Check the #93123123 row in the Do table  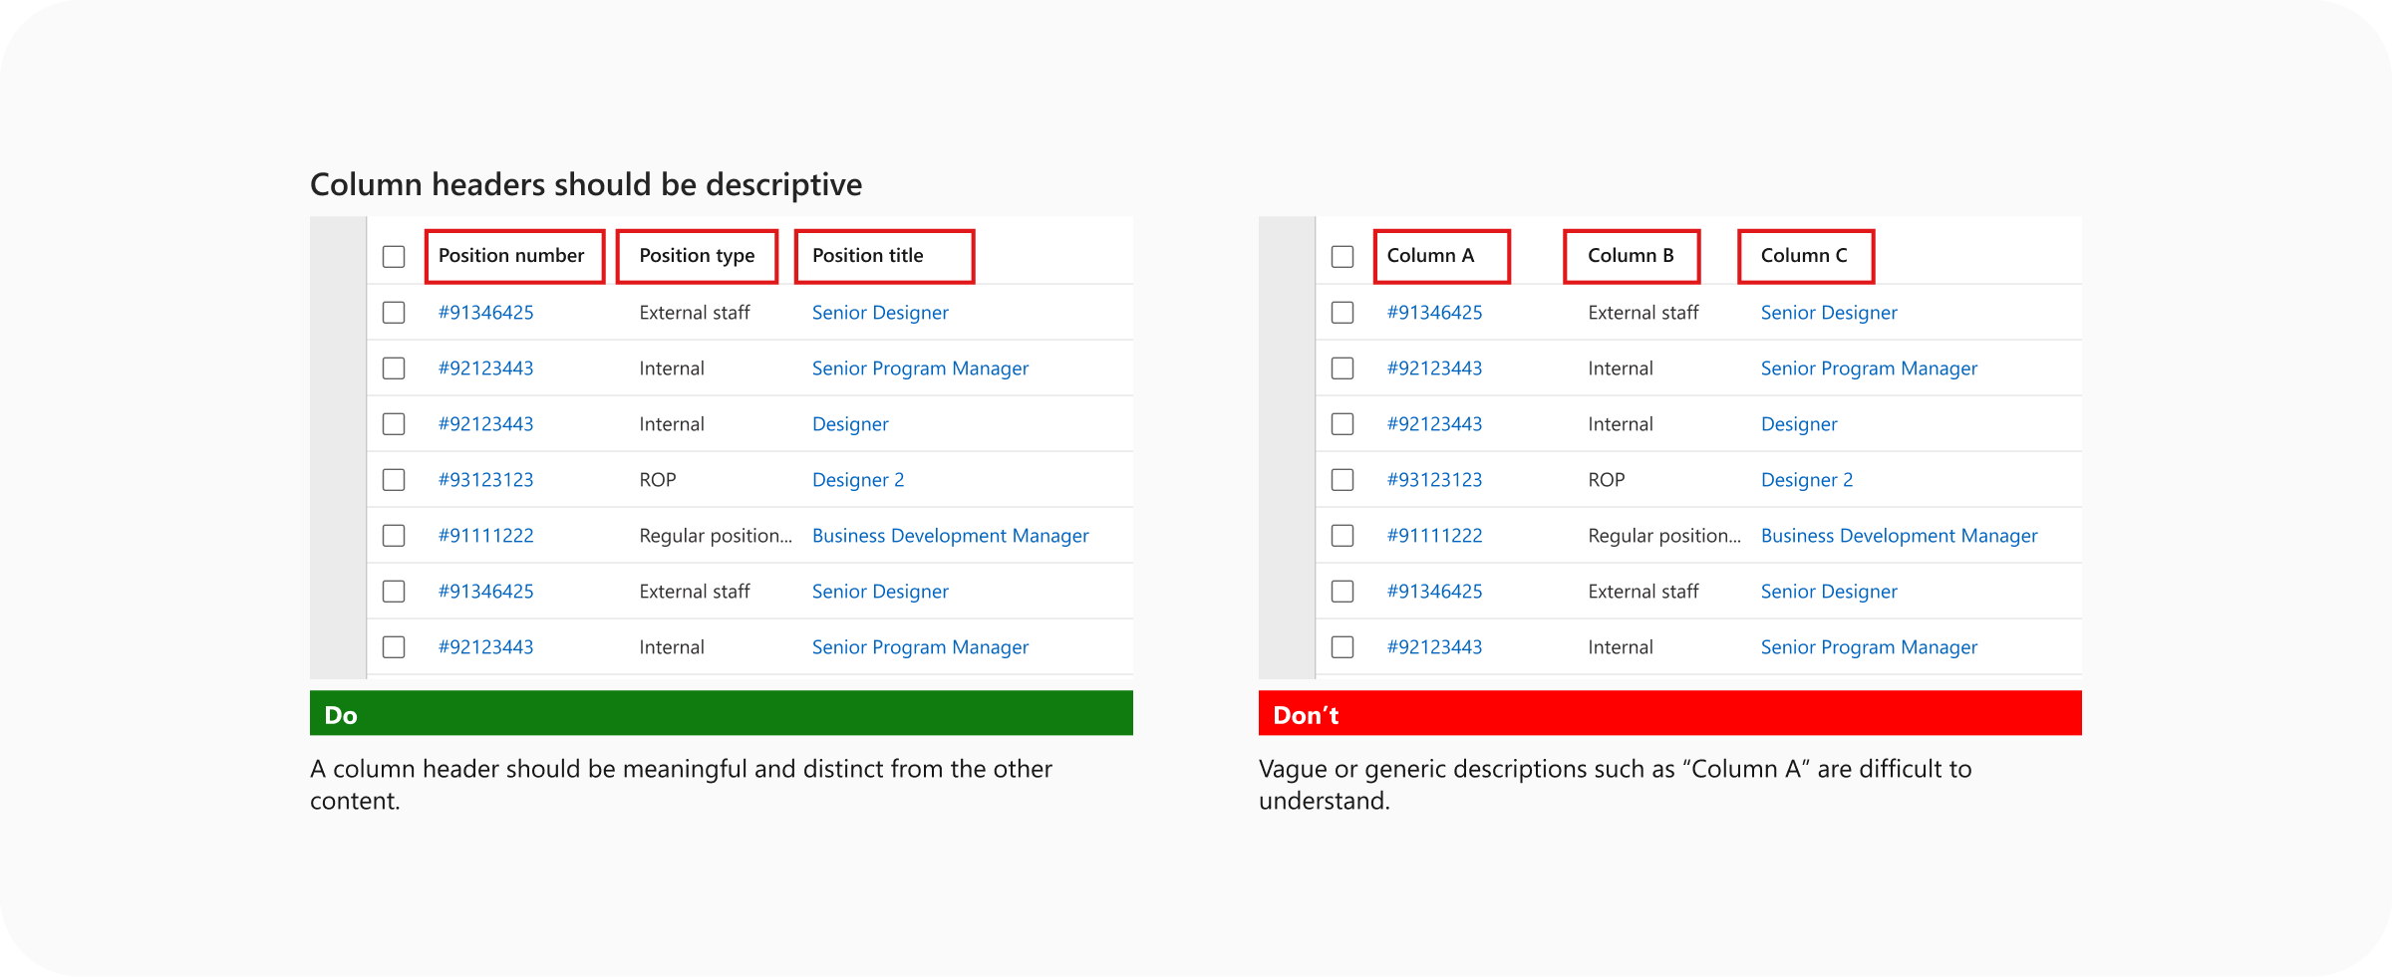pos(394,480)
